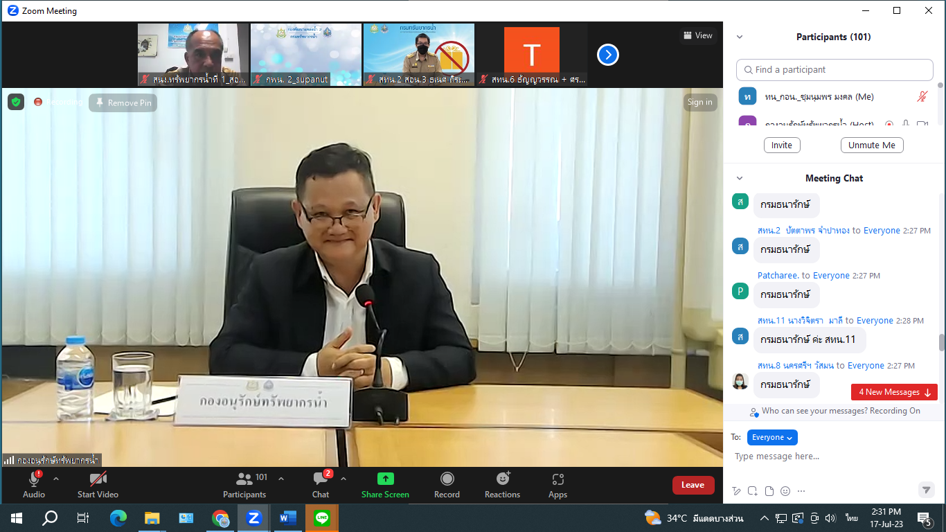Click Unmute Me button
946x532 pixels.
coord(872,145)
